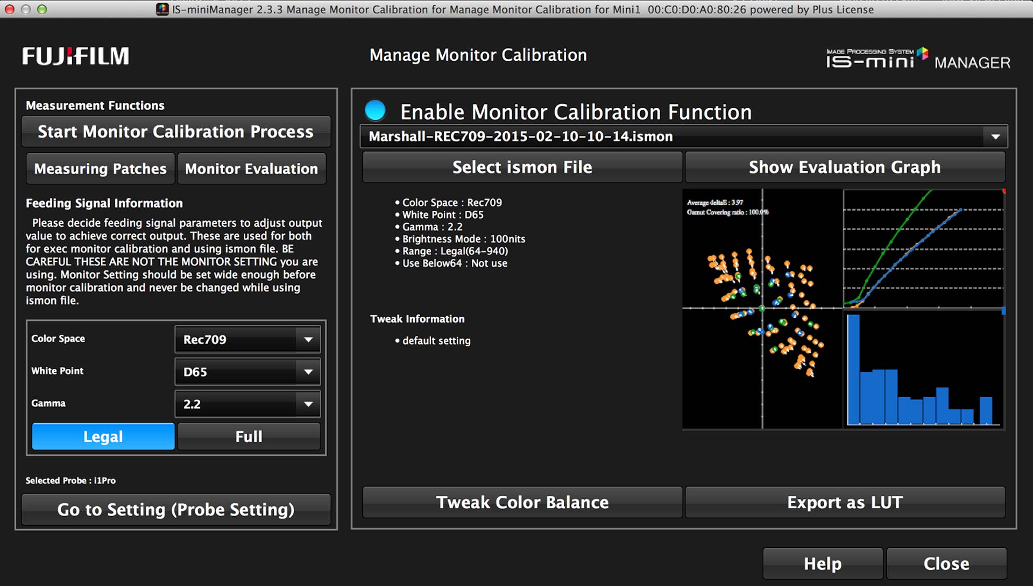Viewport: 1033px width, 586px height.
Task: Open Measuring Patches
Action: 101,169
